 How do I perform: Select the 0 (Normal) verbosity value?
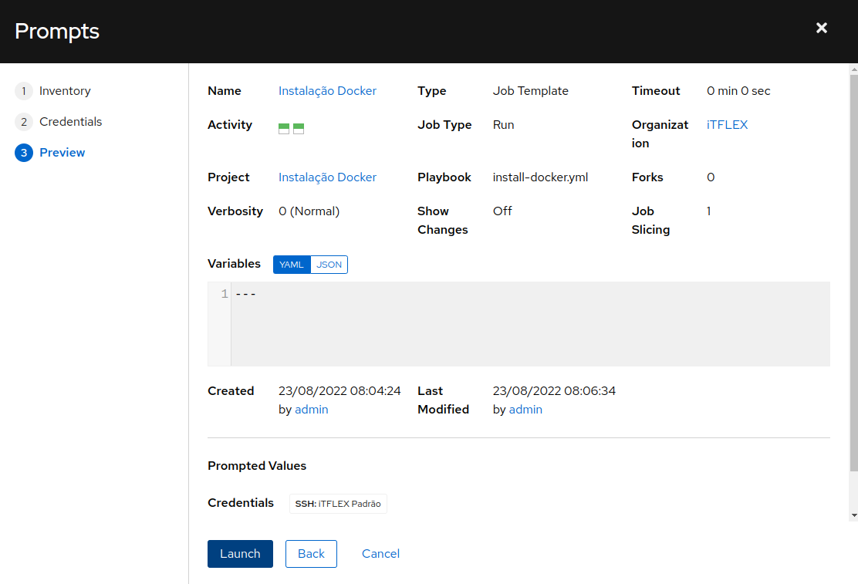coord(309,211)
